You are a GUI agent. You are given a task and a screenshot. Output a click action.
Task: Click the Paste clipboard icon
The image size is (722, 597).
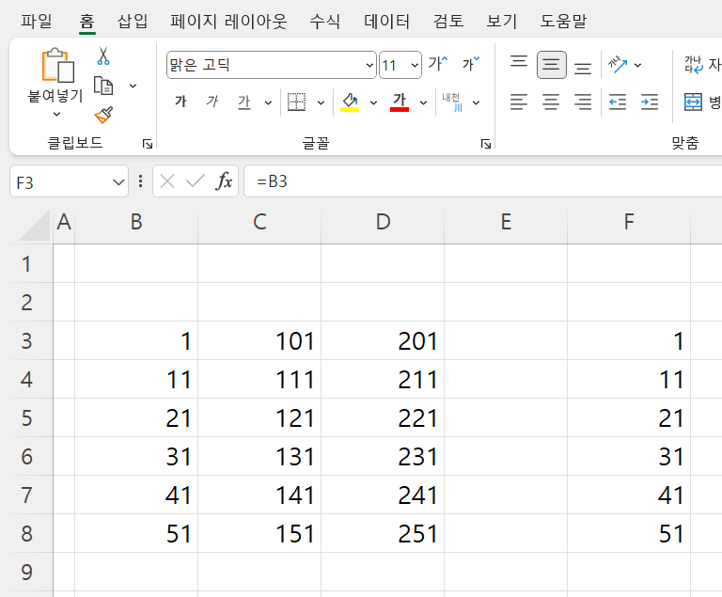pos(57,65)
